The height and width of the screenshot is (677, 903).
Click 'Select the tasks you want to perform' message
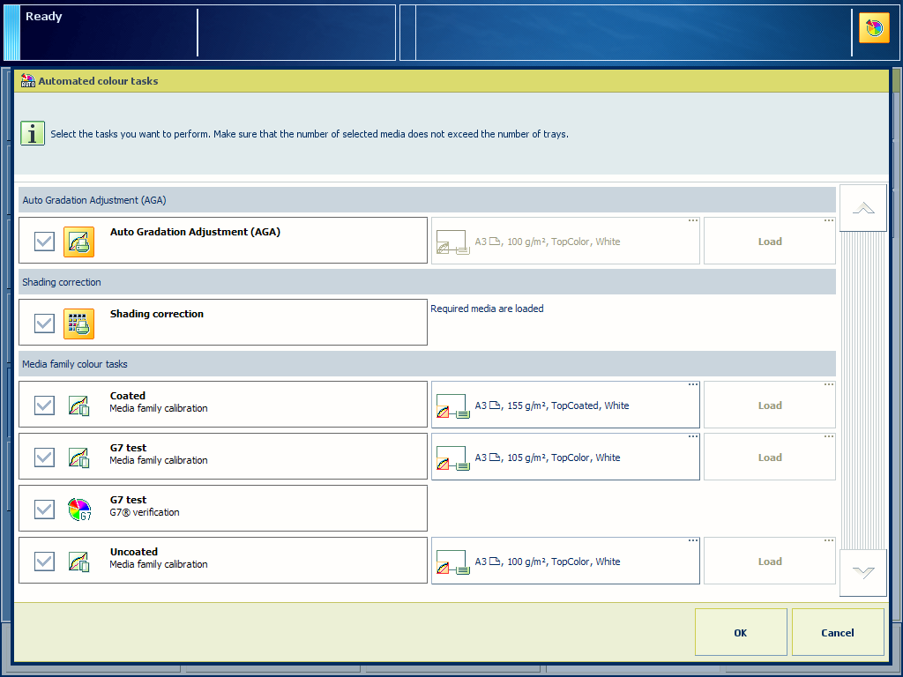coord(310,134)
